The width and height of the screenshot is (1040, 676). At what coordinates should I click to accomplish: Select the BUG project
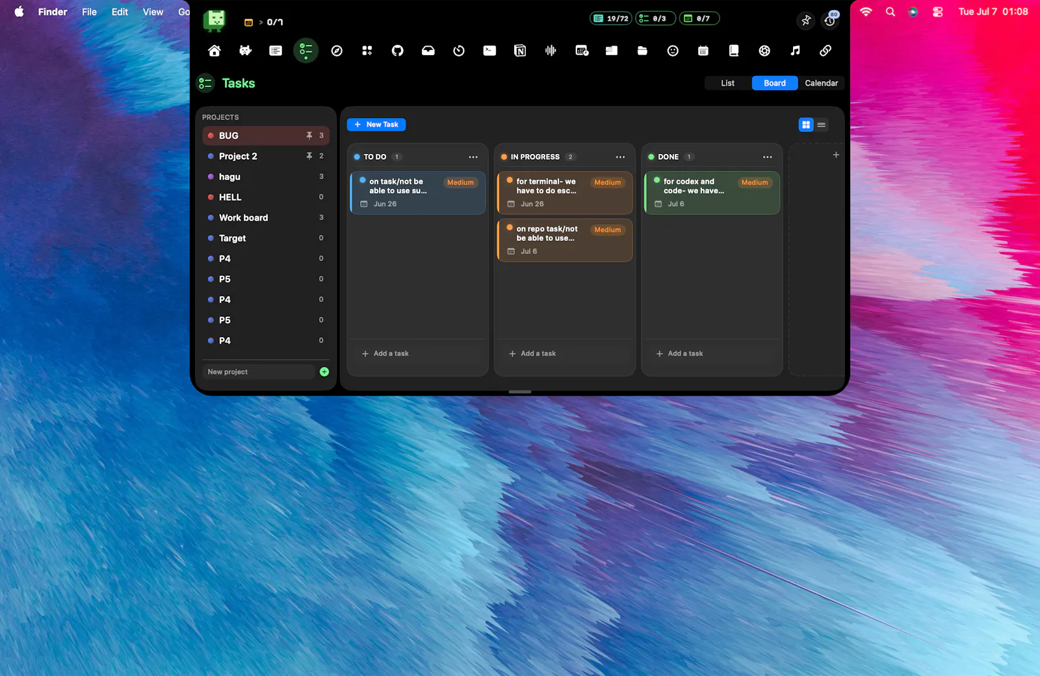click(x=266, y=136)
